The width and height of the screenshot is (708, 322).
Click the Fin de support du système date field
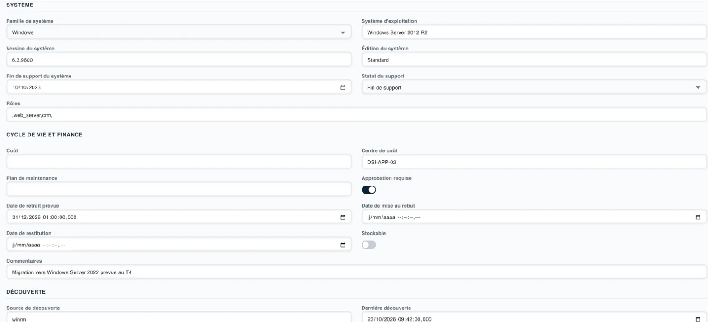pyautogui.click(x=179, y=87)
